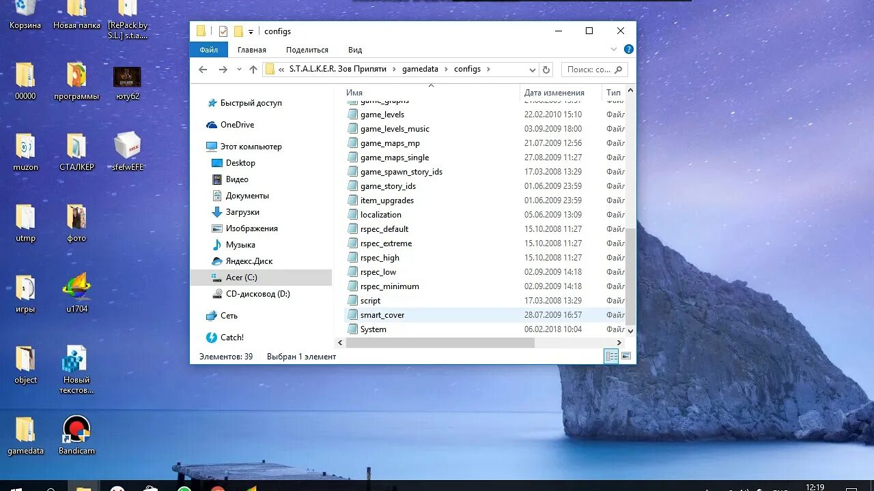Screen dimensions: 874x491
Task: Select utmp desktop folder
Action: 25,223
